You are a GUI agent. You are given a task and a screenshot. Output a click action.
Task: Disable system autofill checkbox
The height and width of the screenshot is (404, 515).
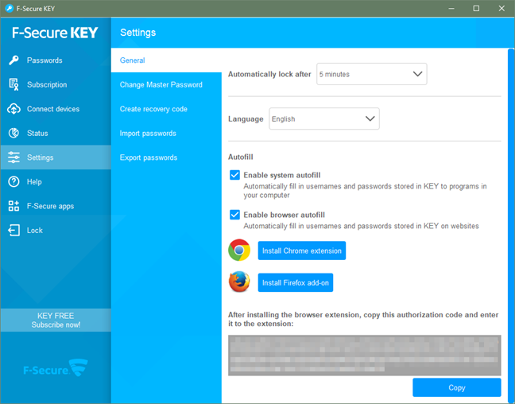pos(234,175)
